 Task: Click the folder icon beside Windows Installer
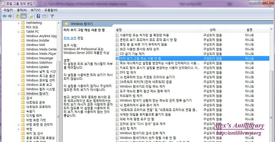(23, 41)
